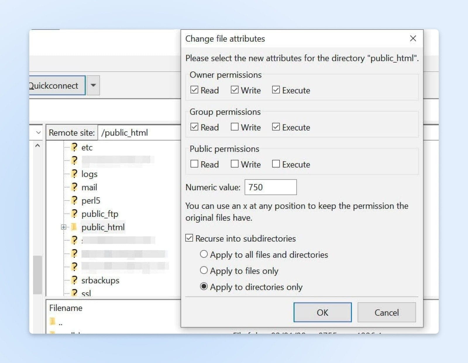Expand the public_html tree node
The image size is (468, 363).
[x=63, y=227]
